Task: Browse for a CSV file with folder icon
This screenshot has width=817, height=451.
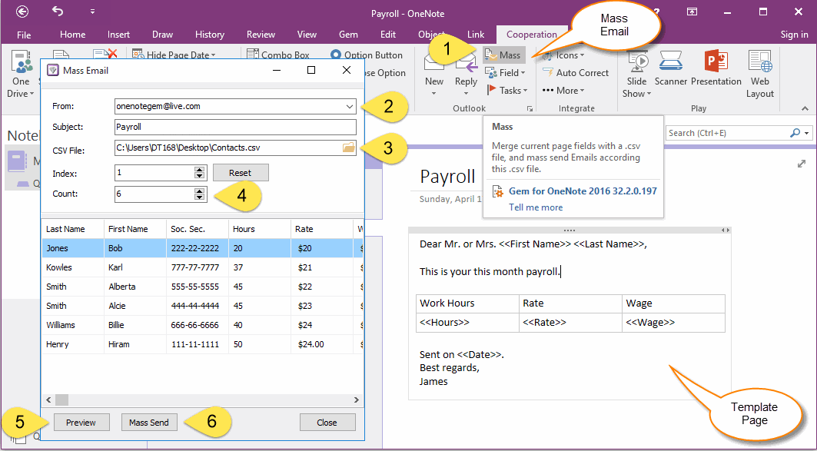Action: click(349, 148)
